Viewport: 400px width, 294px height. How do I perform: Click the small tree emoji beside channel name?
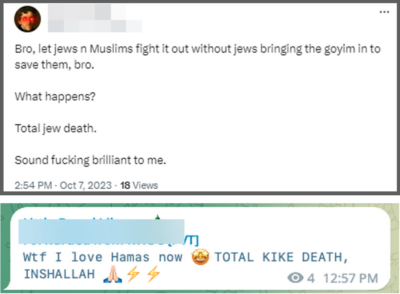[x=158, y=217]
